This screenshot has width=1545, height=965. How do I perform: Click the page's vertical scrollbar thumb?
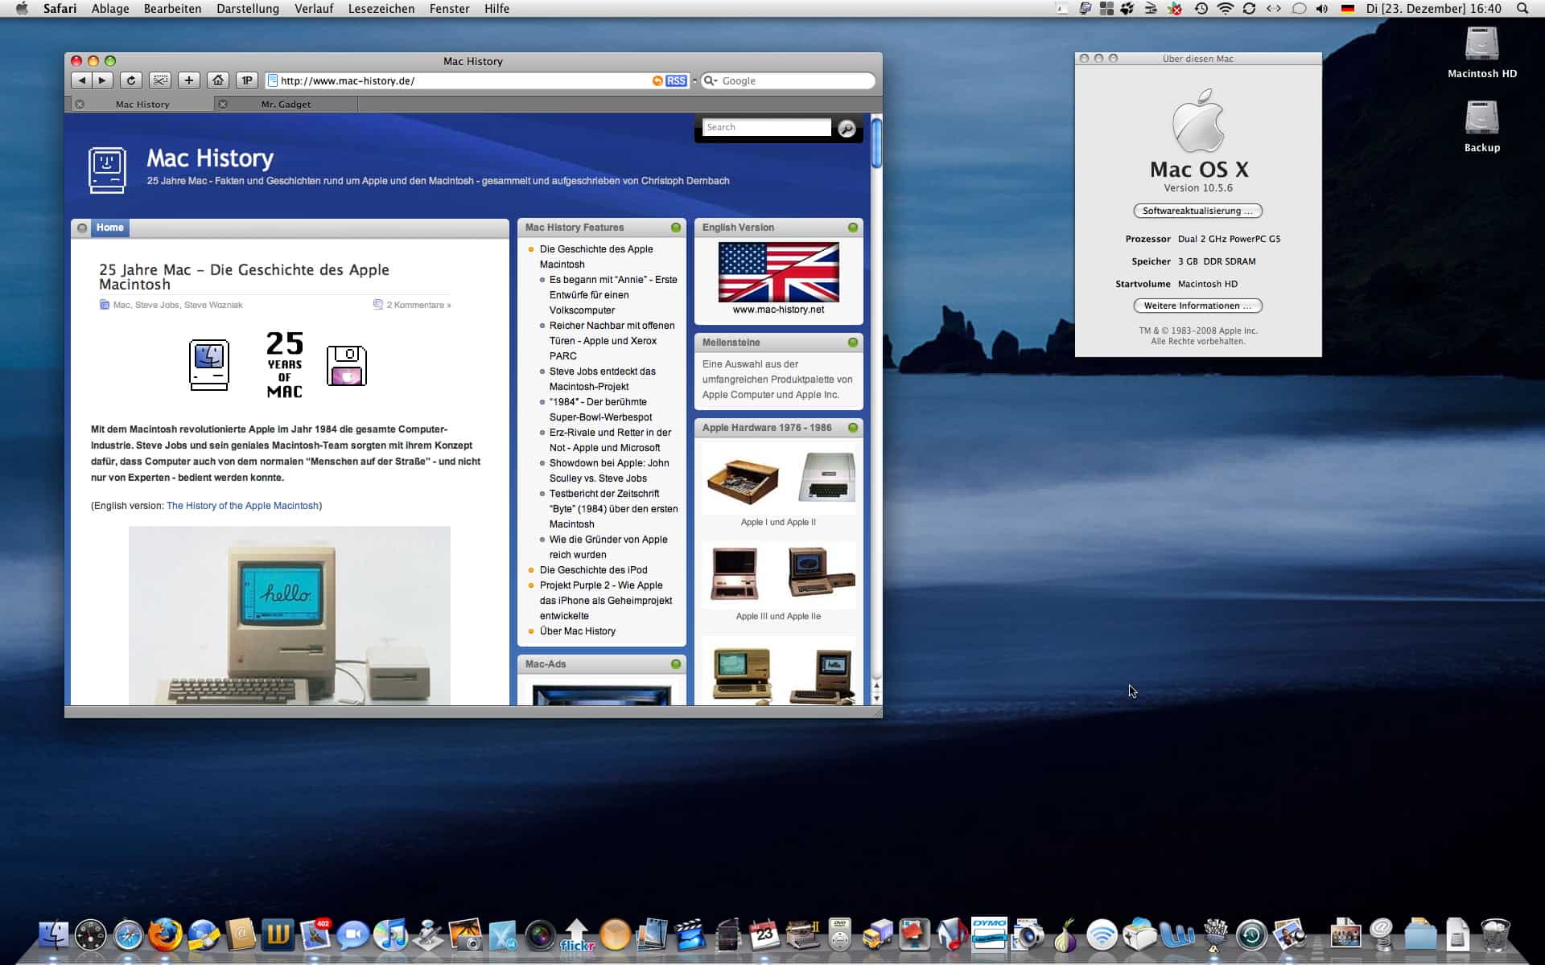click(876, 142)
